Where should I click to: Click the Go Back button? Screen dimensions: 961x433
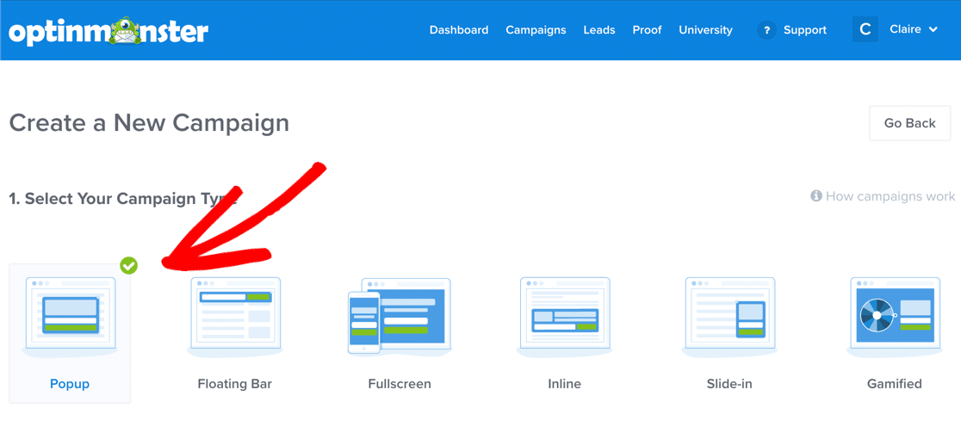click(x=909, y=123)
